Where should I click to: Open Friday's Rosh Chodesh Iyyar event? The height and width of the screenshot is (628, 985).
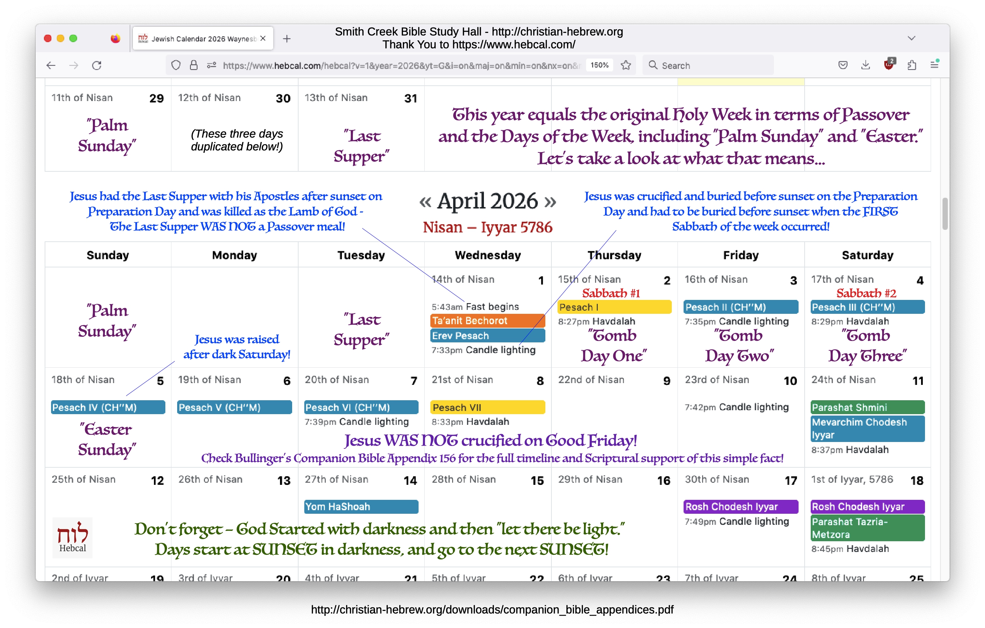click(x=741, y=507)
